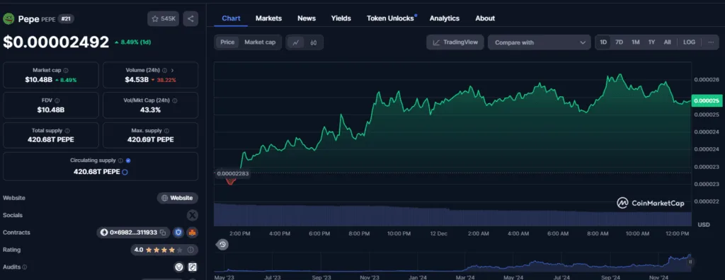Set chart range to 1M
The image size is (725, 280).
click(636, 42)
